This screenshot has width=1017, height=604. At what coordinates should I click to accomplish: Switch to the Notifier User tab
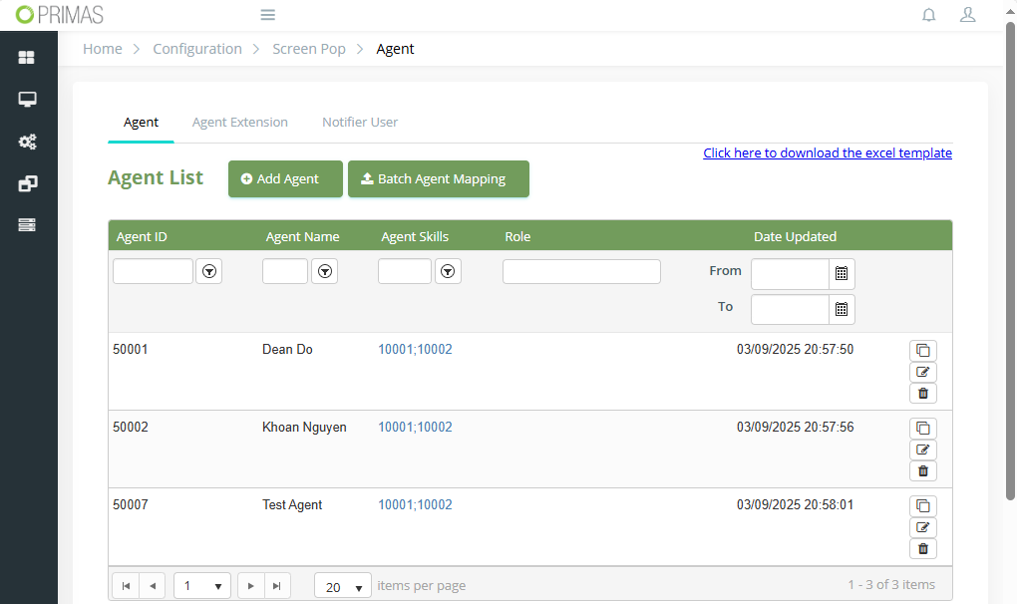360,123
